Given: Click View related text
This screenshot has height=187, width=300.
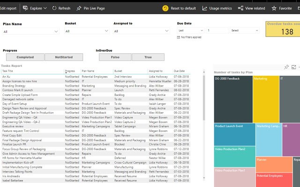Looking at the screenshot, I should (x=255, y=8).
